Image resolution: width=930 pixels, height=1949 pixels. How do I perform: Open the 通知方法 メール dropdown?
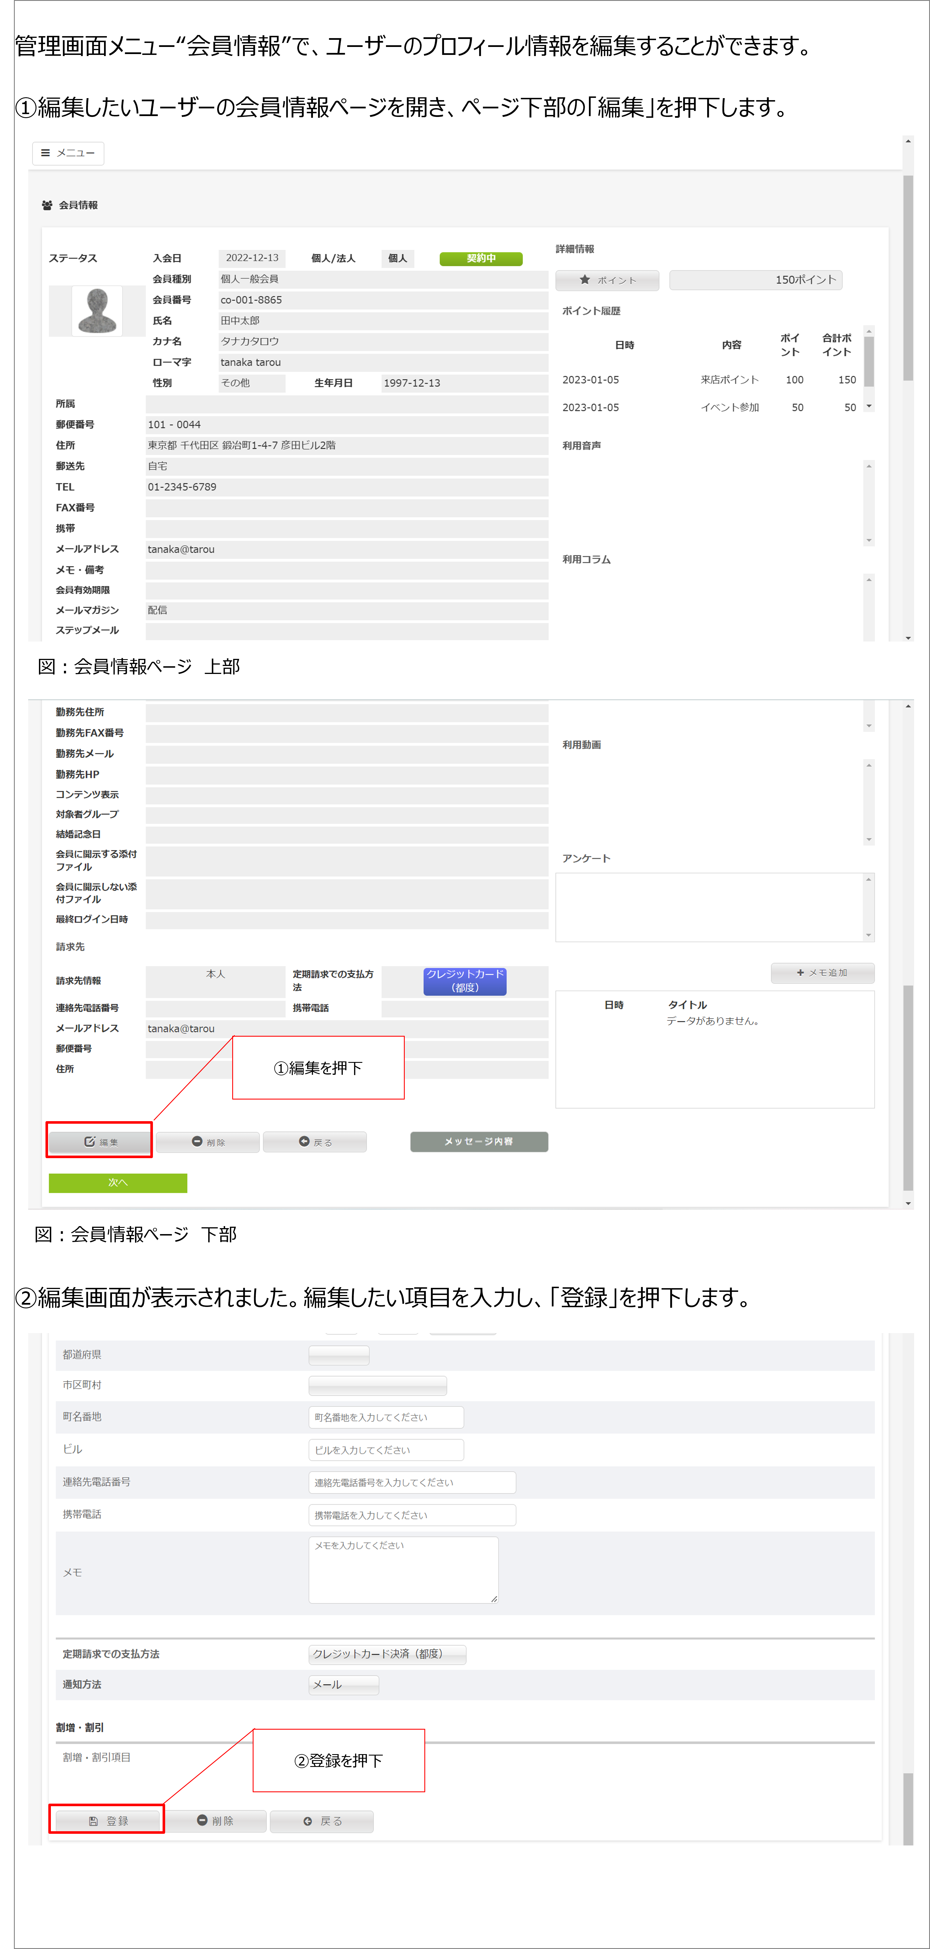(x=343, y=1685)
